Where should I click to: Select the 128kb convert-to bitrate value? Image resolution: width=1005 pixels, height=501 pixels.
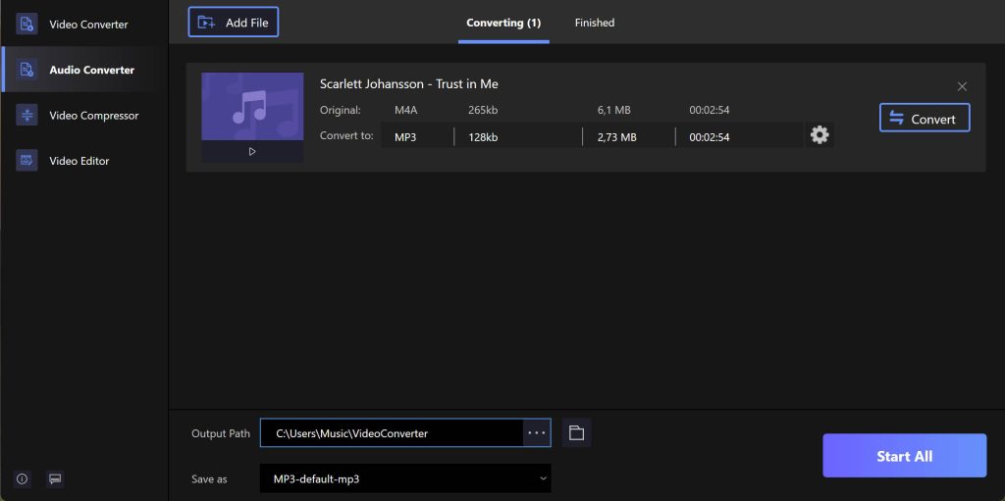[483, 137]
